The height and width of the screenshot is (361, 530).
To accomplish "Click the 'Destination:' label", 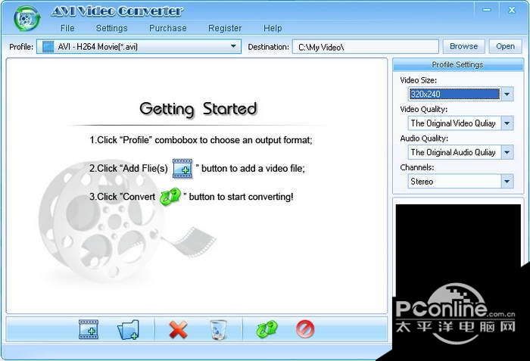I will click(x=268, y=47).
